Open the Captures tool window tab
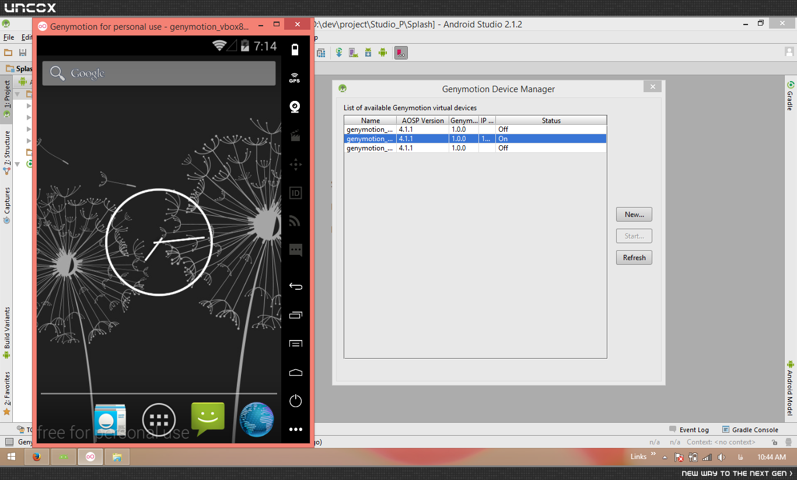The height and width of the screenshot is (480, 797). (x=6, y=205)
